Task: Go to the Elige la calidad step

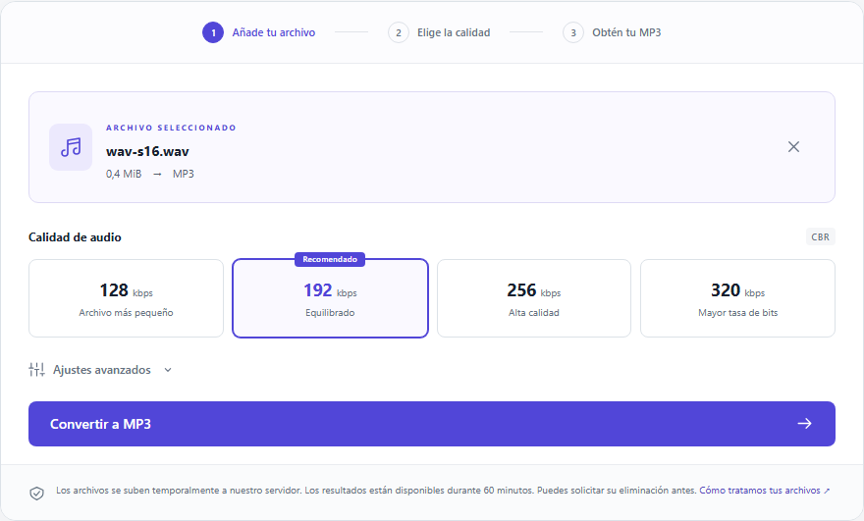Action: (454, 32)
